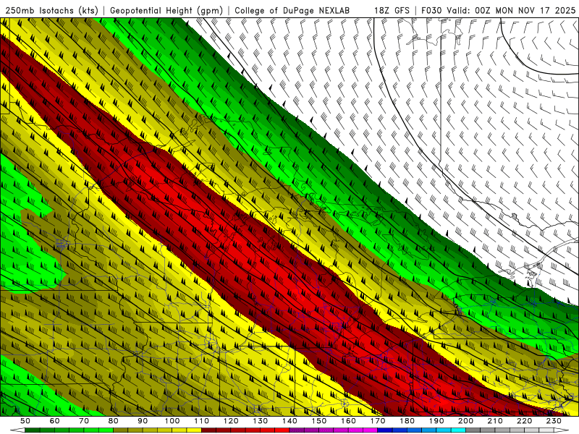Click the 'Valid: 00Z MON NOV 17 2025' text
Screen dimensions: 579x434
[511, 10]
